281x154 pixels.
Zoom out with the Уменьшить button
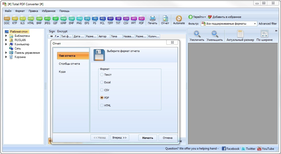(214, 36)
